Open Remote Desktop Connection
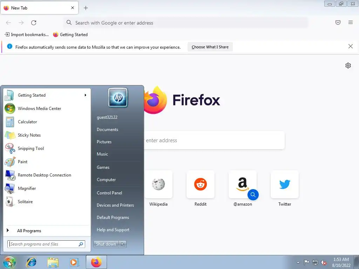 47,175
